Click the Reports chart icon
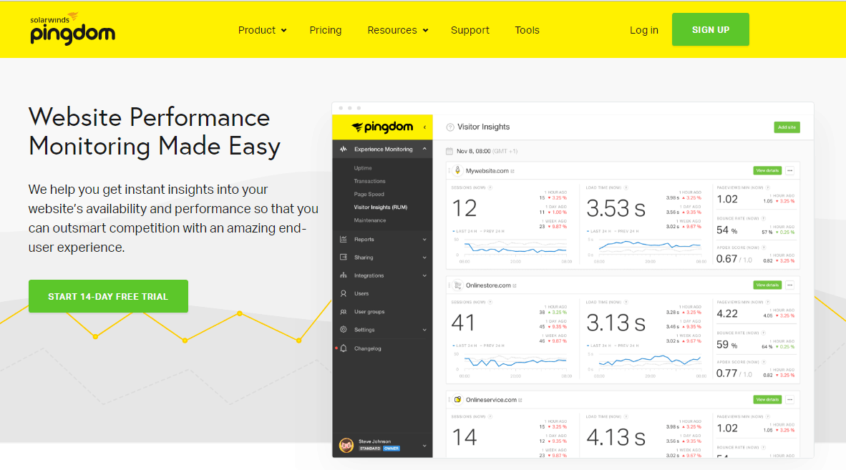 point(343,240)
